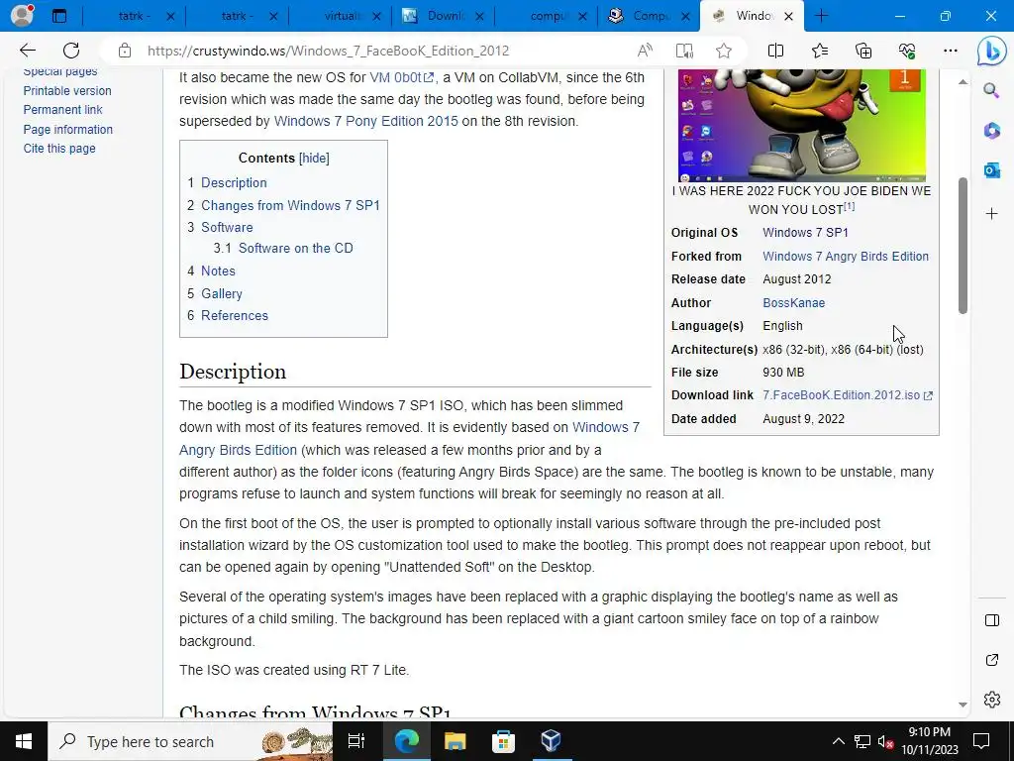The image size is (1014, 761).
Task: Add a new sidebar app
Action: [991, 214]
